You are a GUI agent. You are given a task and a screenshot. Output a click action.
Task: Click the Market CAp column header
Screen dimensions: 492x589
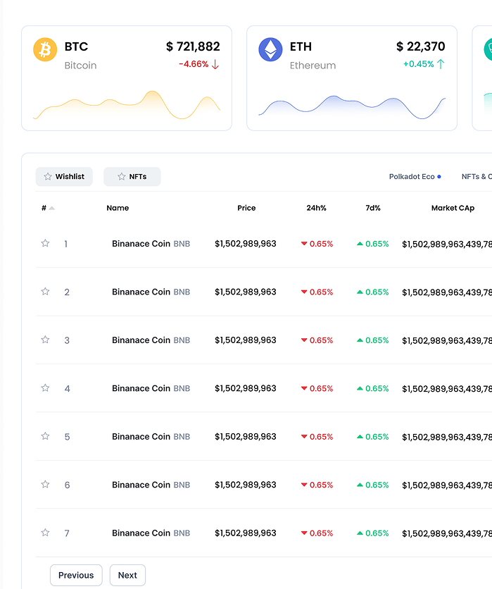(453, 208)
